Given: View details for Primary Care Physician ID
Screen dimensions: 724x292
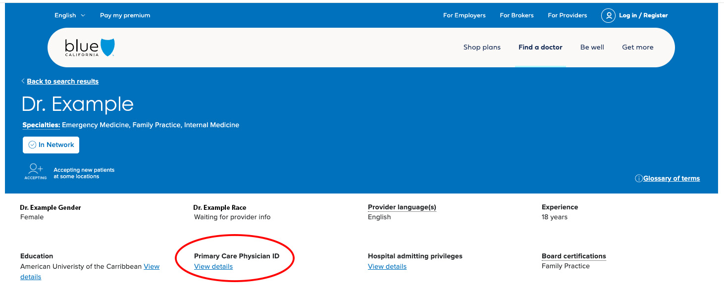Looking at the screenshot, I should pyautogui.click(x=213, y=267).
